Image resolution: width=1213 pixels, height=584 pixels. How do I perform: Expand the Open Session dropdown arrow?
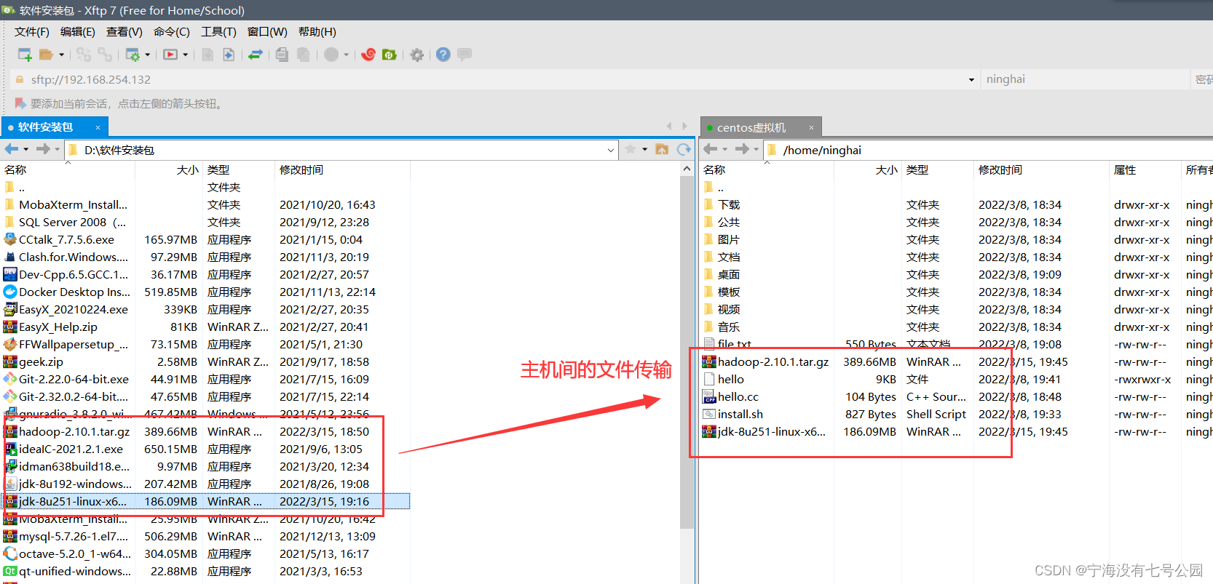(x=61, y=55)
